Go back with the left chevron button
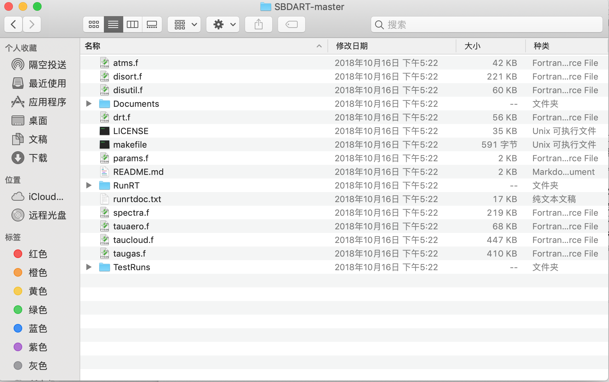The width and height of the screenshot is (609, 382). 13,24
